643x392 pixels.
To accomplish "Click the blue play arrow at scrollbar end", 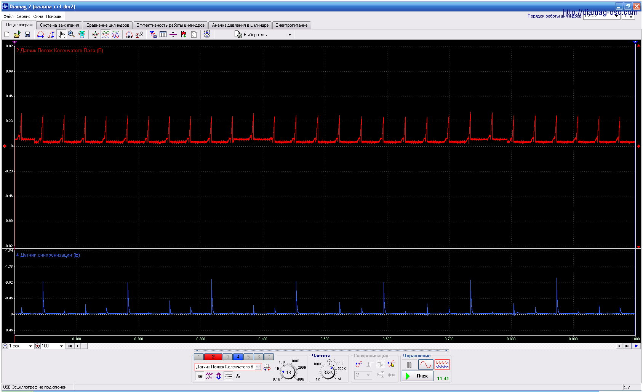I will click(x=636, y=346).
